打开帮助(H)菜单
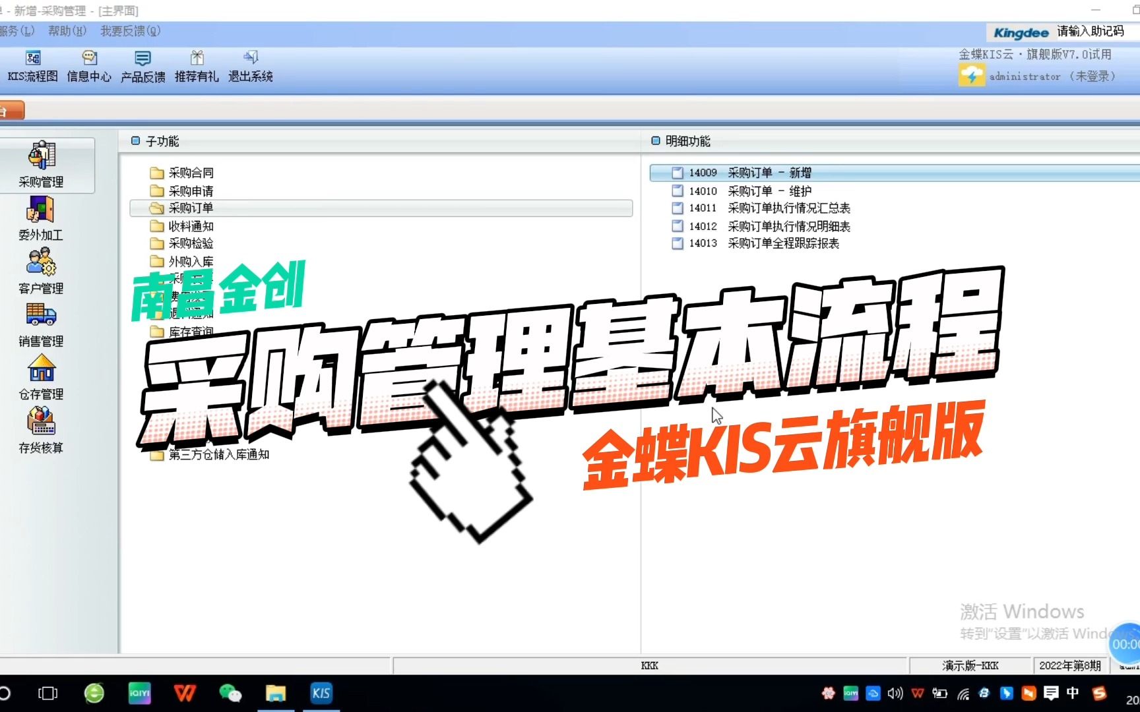 (67, 31)
